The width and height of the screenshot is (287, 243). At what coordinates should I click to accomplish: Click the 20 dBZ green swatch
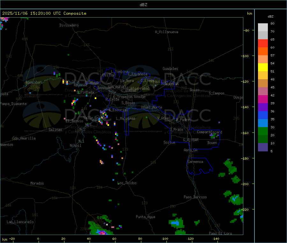tap(263, 131)
